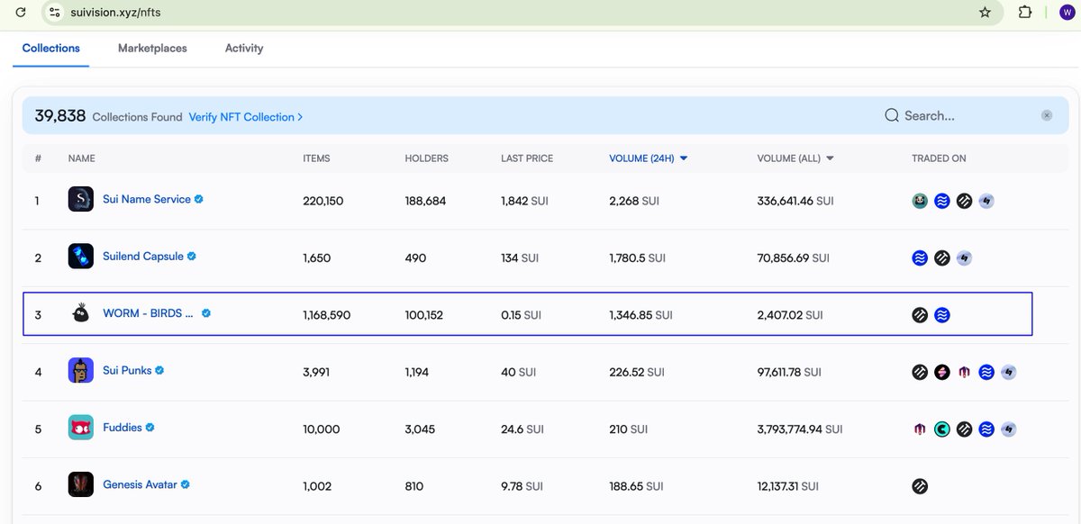Click inside the Search input field
This screenshot has width=1081, height=524.
coord(955,115)
